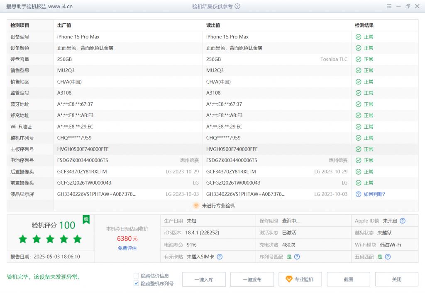Open the title bar list menu icon
The image size is (425, 293).
coord(389,7)
